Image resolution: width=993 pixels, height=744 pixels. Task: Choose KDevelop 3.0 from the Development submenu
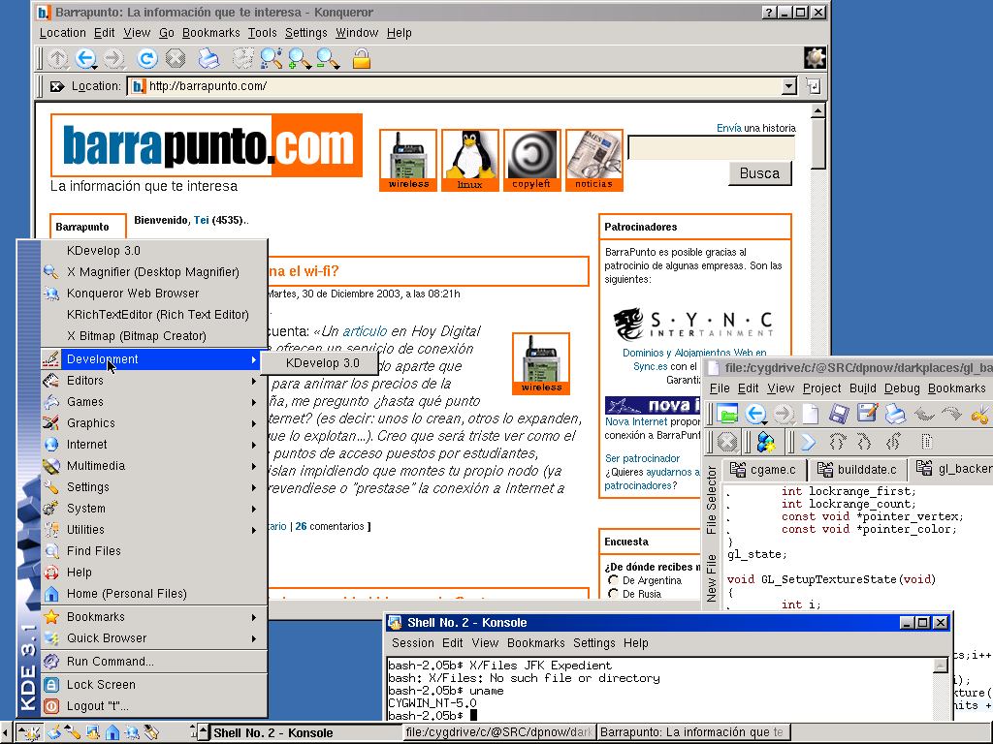coord(322,363)
